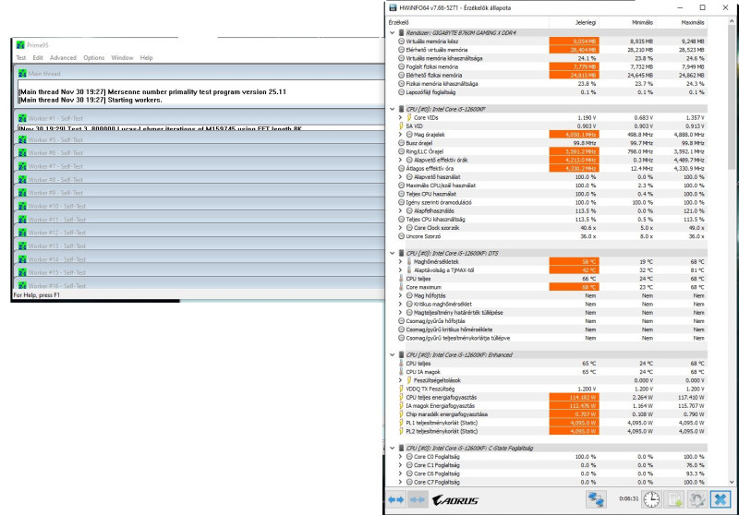Viewport: 739px width, 515px height.
Task: Click the scroll-down arrow of HWiNFO sensor list
Action: (732, 482)
